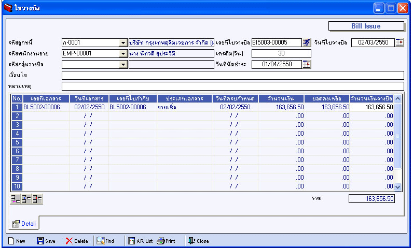The width and height of the screenshot is (413, 248).
Task: Select tax invoice number BL5002-00006 in row 1
Action: [133, 107]
